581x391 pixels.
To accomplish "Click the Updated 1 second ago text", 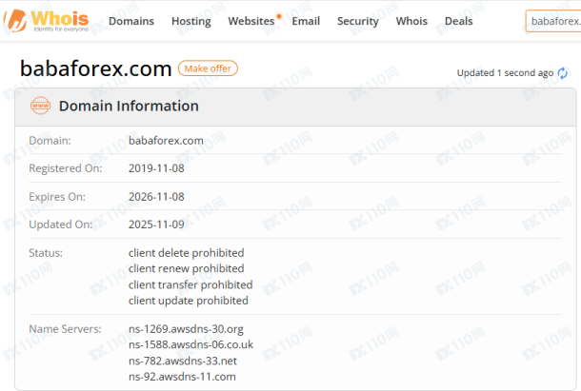I will click(x=505, y=73).
